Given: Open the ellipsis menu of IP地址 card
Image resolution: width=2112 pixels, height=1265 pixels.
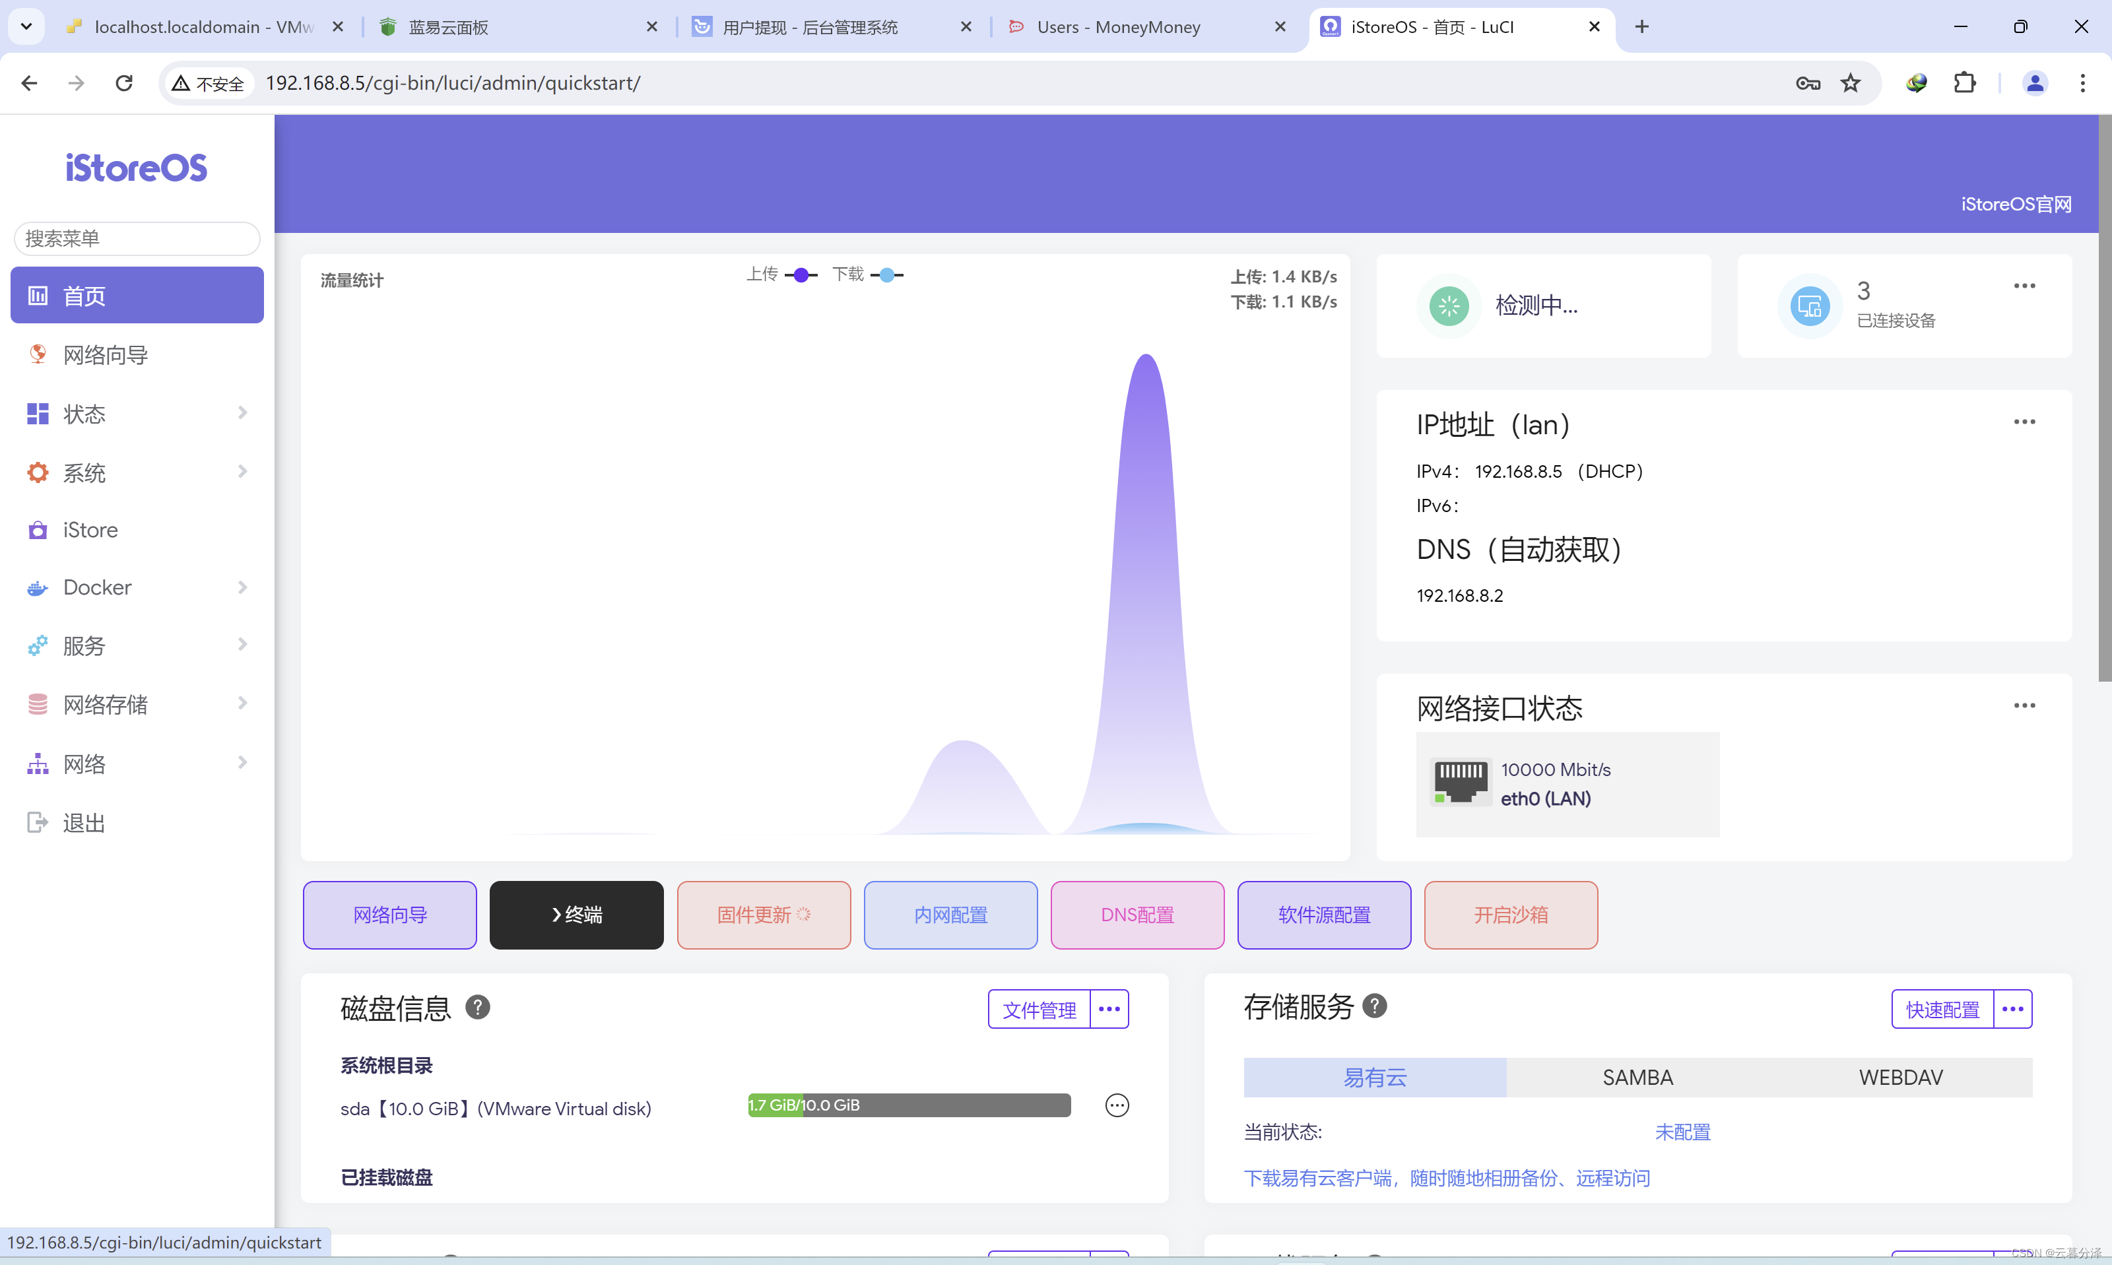Looking at the screenshot, I should pyautogui.click(x=2024, y=422).
